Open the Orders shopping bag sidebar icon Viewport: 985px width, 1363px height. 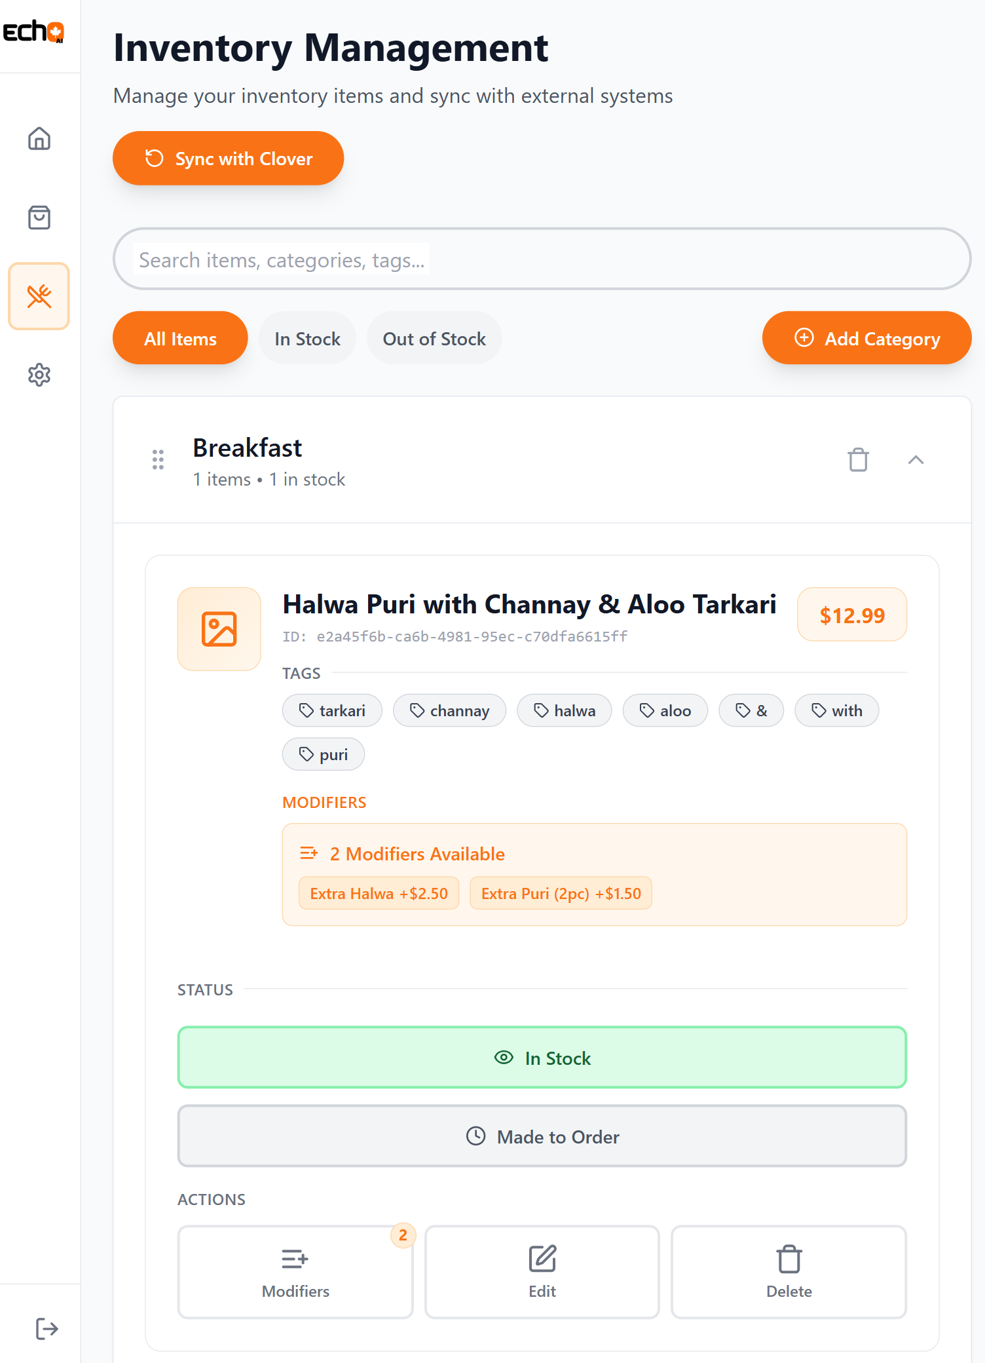pyautogui.click(x=39, y=218)
